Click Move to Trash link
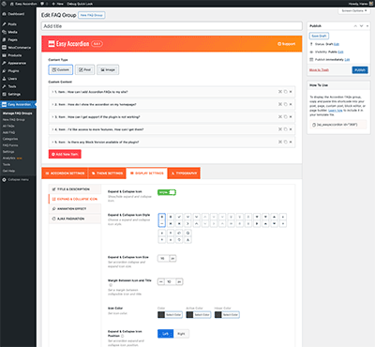The image size is (375, 347). [x=319, y=70]
